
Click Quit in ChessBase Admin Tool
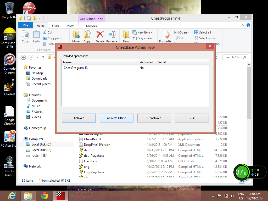click(192, 118)
